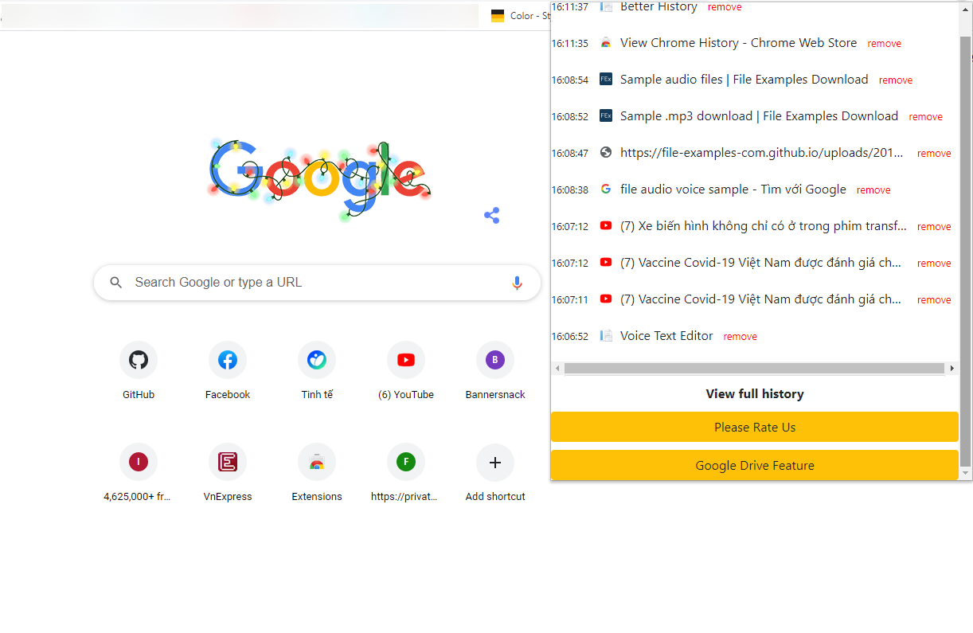Open the Bannersnack shortcut icon
Viewport: 973px width, 633px height.
tap(495, 360)
